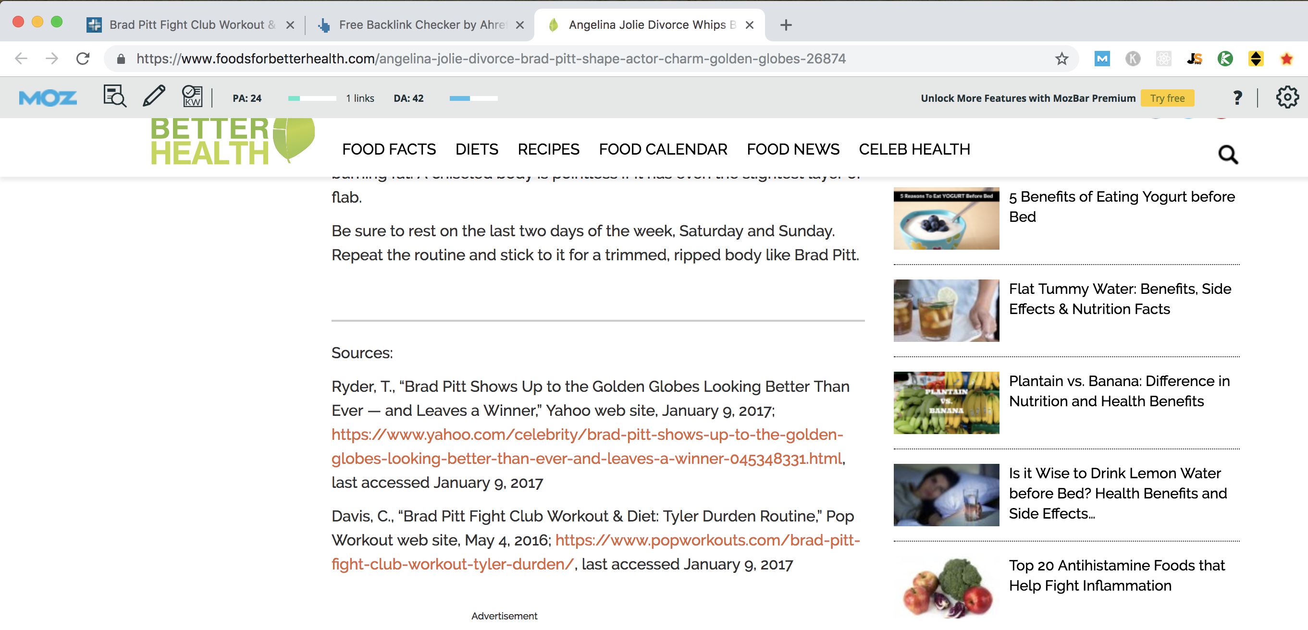This screenshot has width=1308, height=630.
Task: Open MozBar keyword optimization KW icon
Action: click(x=192, y=96)
